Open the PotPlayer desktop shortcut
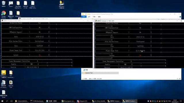The image size is (184, 103). coord(3,74)
